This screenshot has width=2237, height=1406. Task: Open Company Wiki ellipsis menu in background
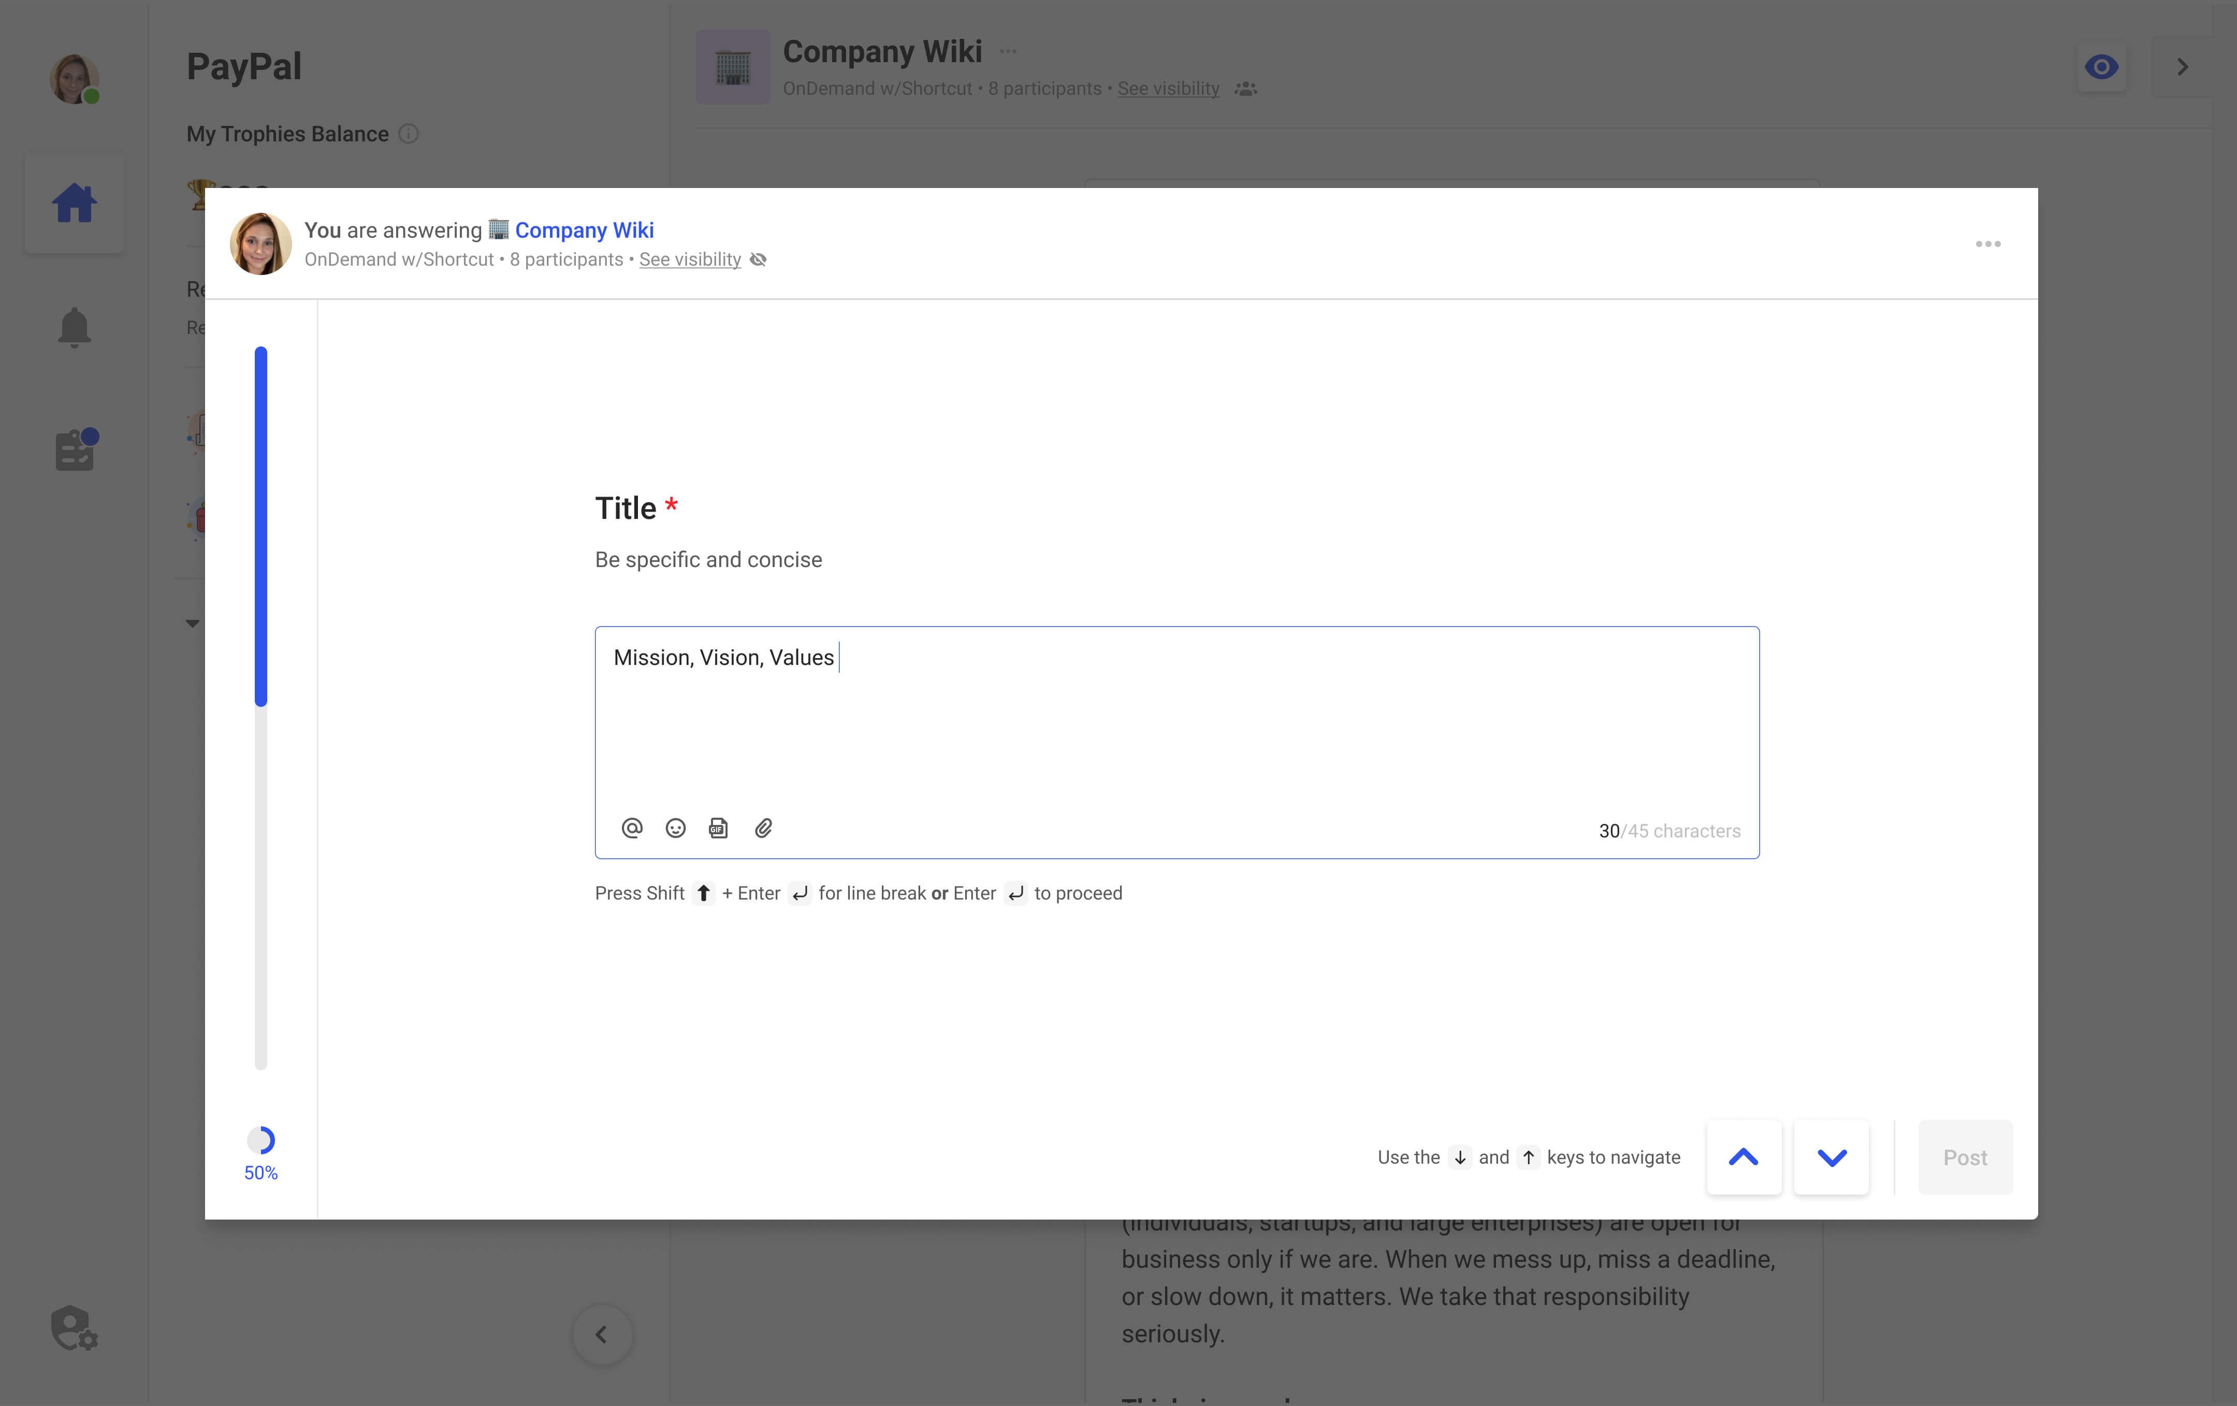[1008, 51]
